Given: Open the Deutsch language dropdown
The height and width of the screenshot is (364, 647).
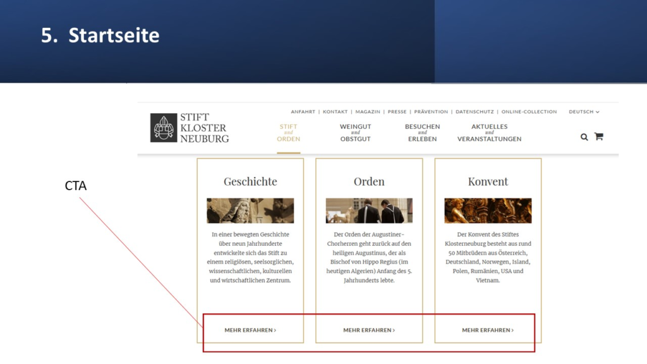Looking at the screenshot, I should [x=583, y=112].
